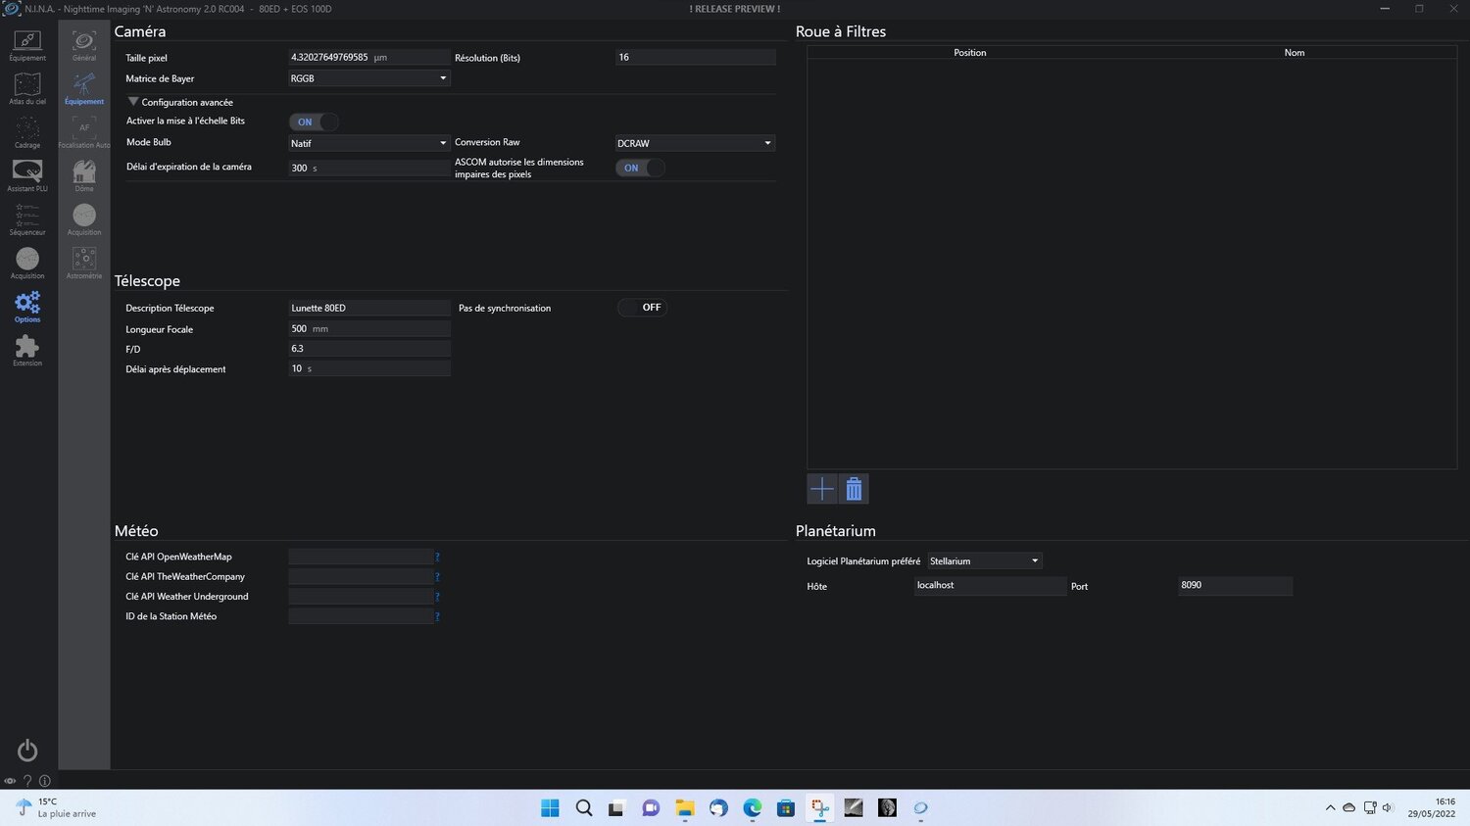Viewport: 1470px width, 826px height.
Task: Click the F/D ratio field
Action: [369, 349]
